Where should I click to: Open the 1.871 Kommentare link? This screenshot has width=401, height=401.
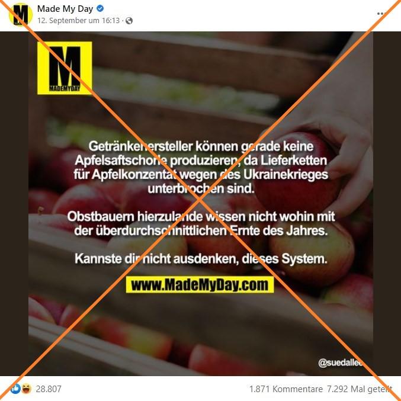coord(286,389)
